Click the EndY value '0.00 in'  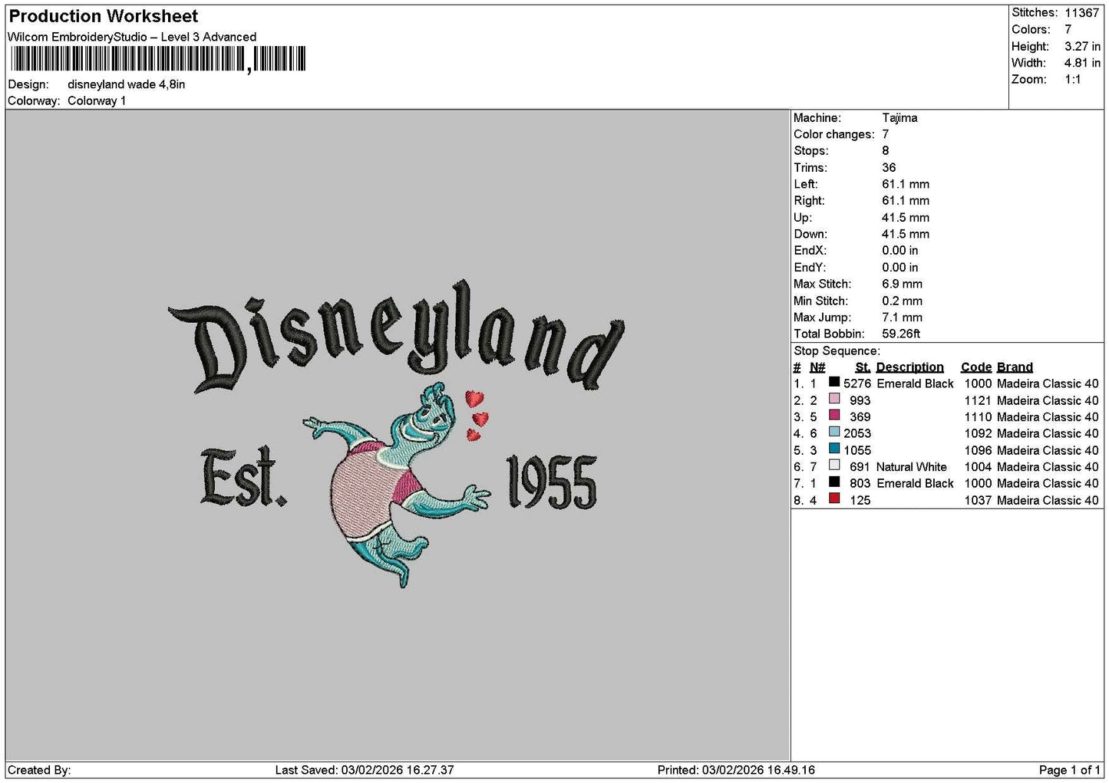[900, 268]
